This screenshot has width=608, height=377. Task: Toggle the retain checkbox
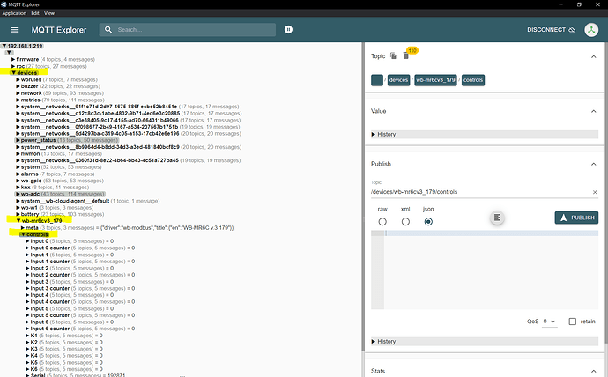pos(573,322)
